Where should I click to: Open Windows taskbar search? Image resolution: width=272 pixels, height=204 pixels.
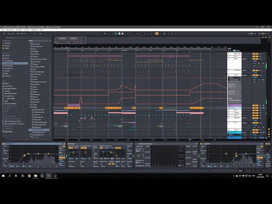[x=10, y=176]
